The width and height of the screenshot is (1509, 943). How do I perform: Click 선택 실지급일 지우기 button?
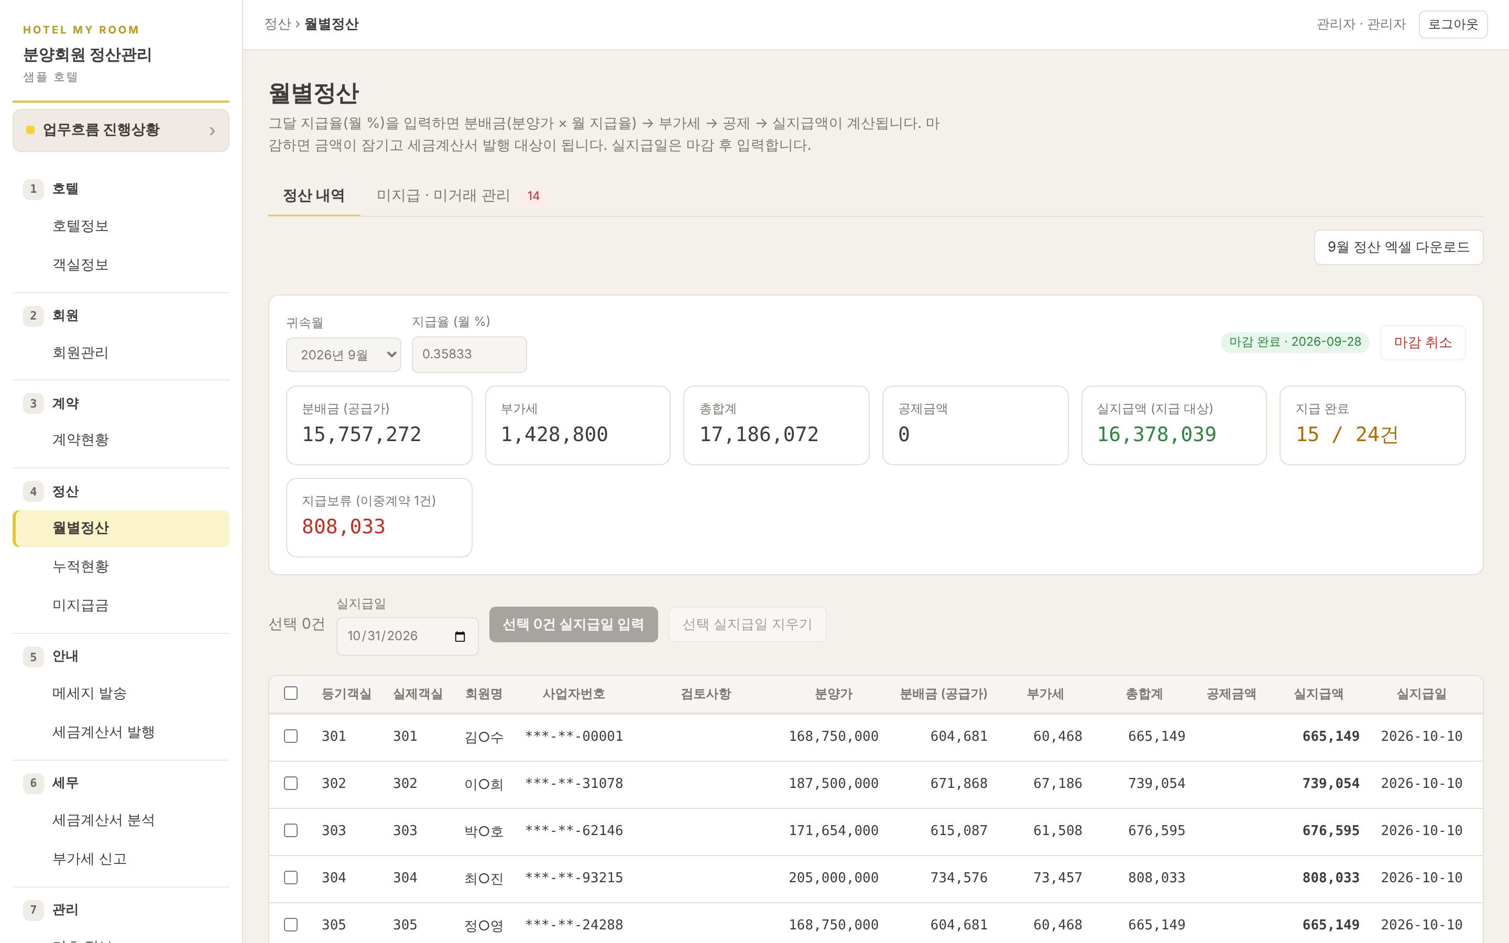[747, 624]
